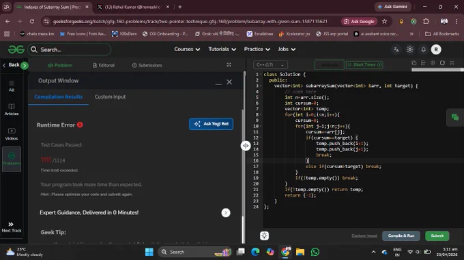This screenshot has height=260, width=464.
Task: Minimize the Output Window
Action: click(x=218, y=84)
